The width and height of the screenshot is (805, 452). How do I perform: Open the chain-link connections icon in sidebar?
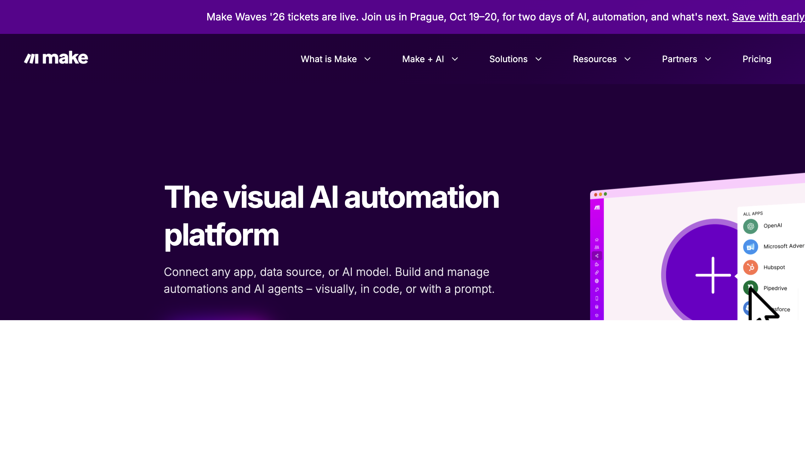[597, 272]
